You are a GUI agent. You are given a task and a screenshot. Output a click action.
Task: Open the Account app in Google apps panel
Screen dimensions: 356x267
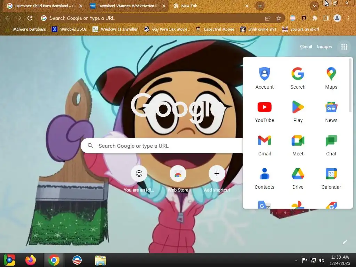pos(265,78)
